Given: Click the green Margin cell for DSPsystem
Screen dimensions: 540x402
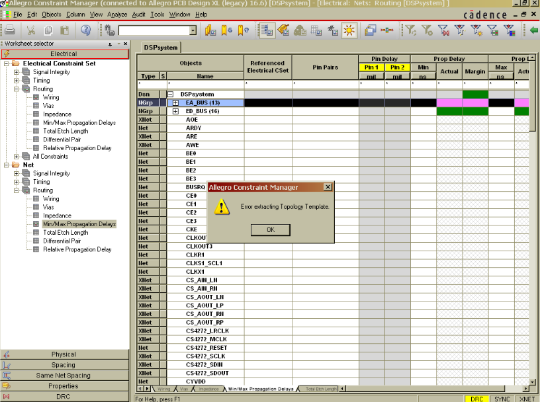Looking at the screenshot, I should coord(474,95).
